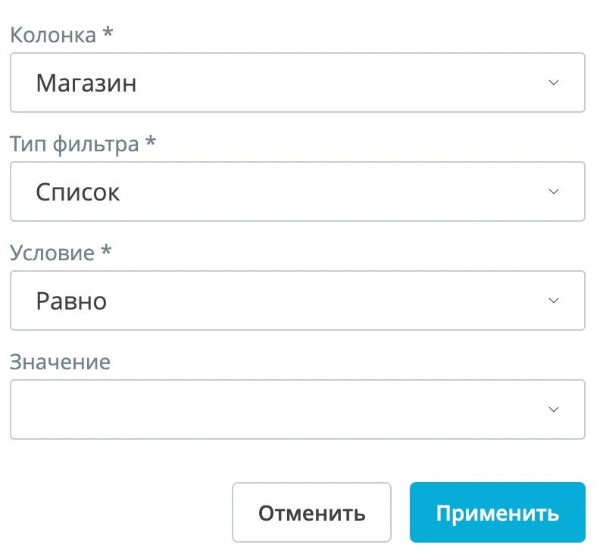This screenshot has width=600, height=557.
Task: Click the selected Равно value text
Action: [71, 300]
